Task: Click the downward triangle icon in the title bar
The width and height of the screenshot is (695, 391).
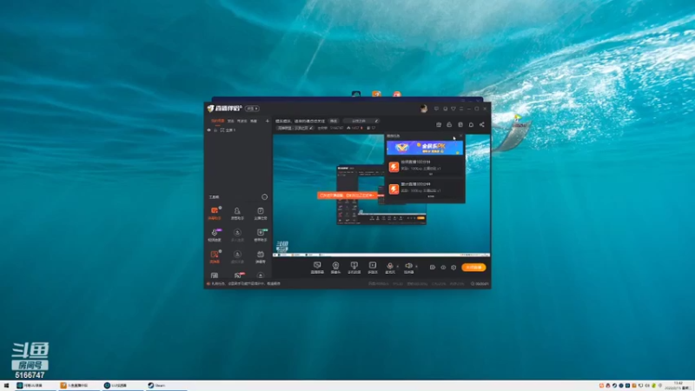Action: [453, 109]
